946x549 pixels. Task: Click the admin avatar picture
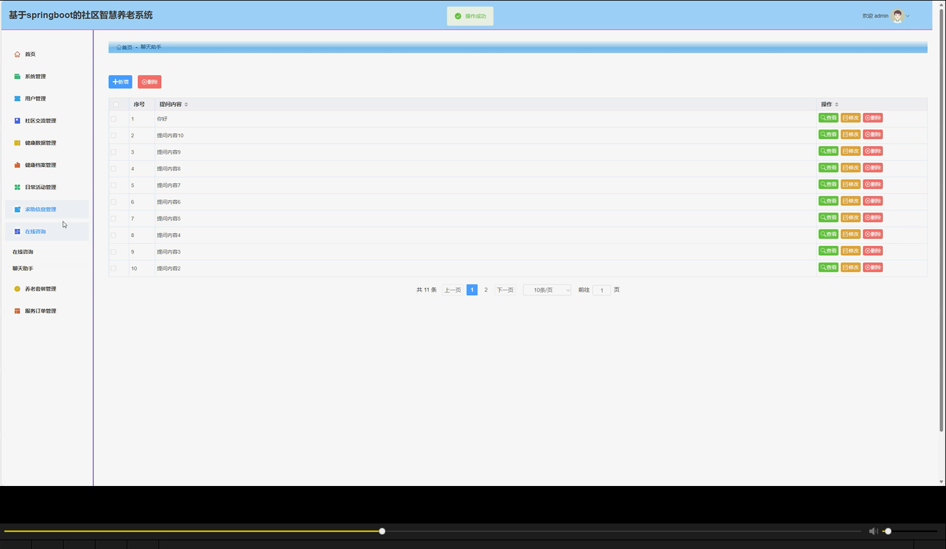pos(897,16)
